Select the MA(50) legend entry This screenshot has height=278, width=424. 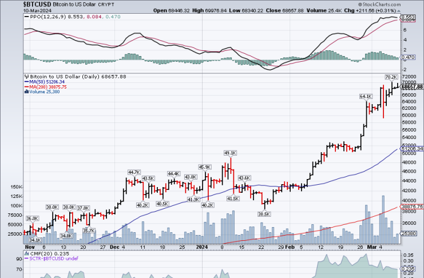(x=49, y=82)
